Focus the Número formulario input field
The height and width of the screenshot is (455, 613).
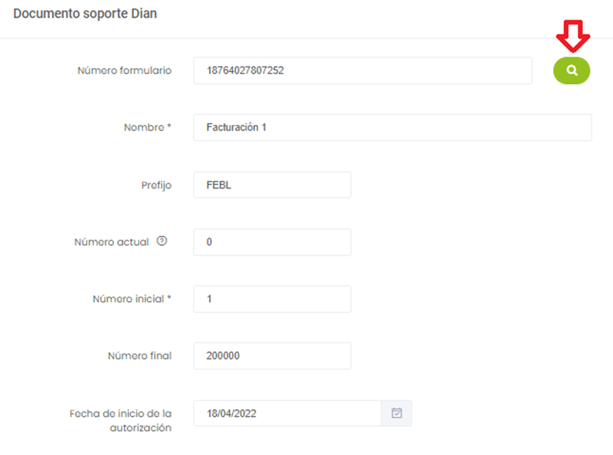362,71
